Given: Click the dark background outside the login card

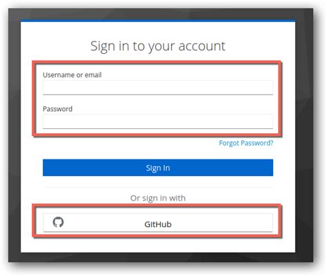Looking at the screenshot, I should coord(14,138).
